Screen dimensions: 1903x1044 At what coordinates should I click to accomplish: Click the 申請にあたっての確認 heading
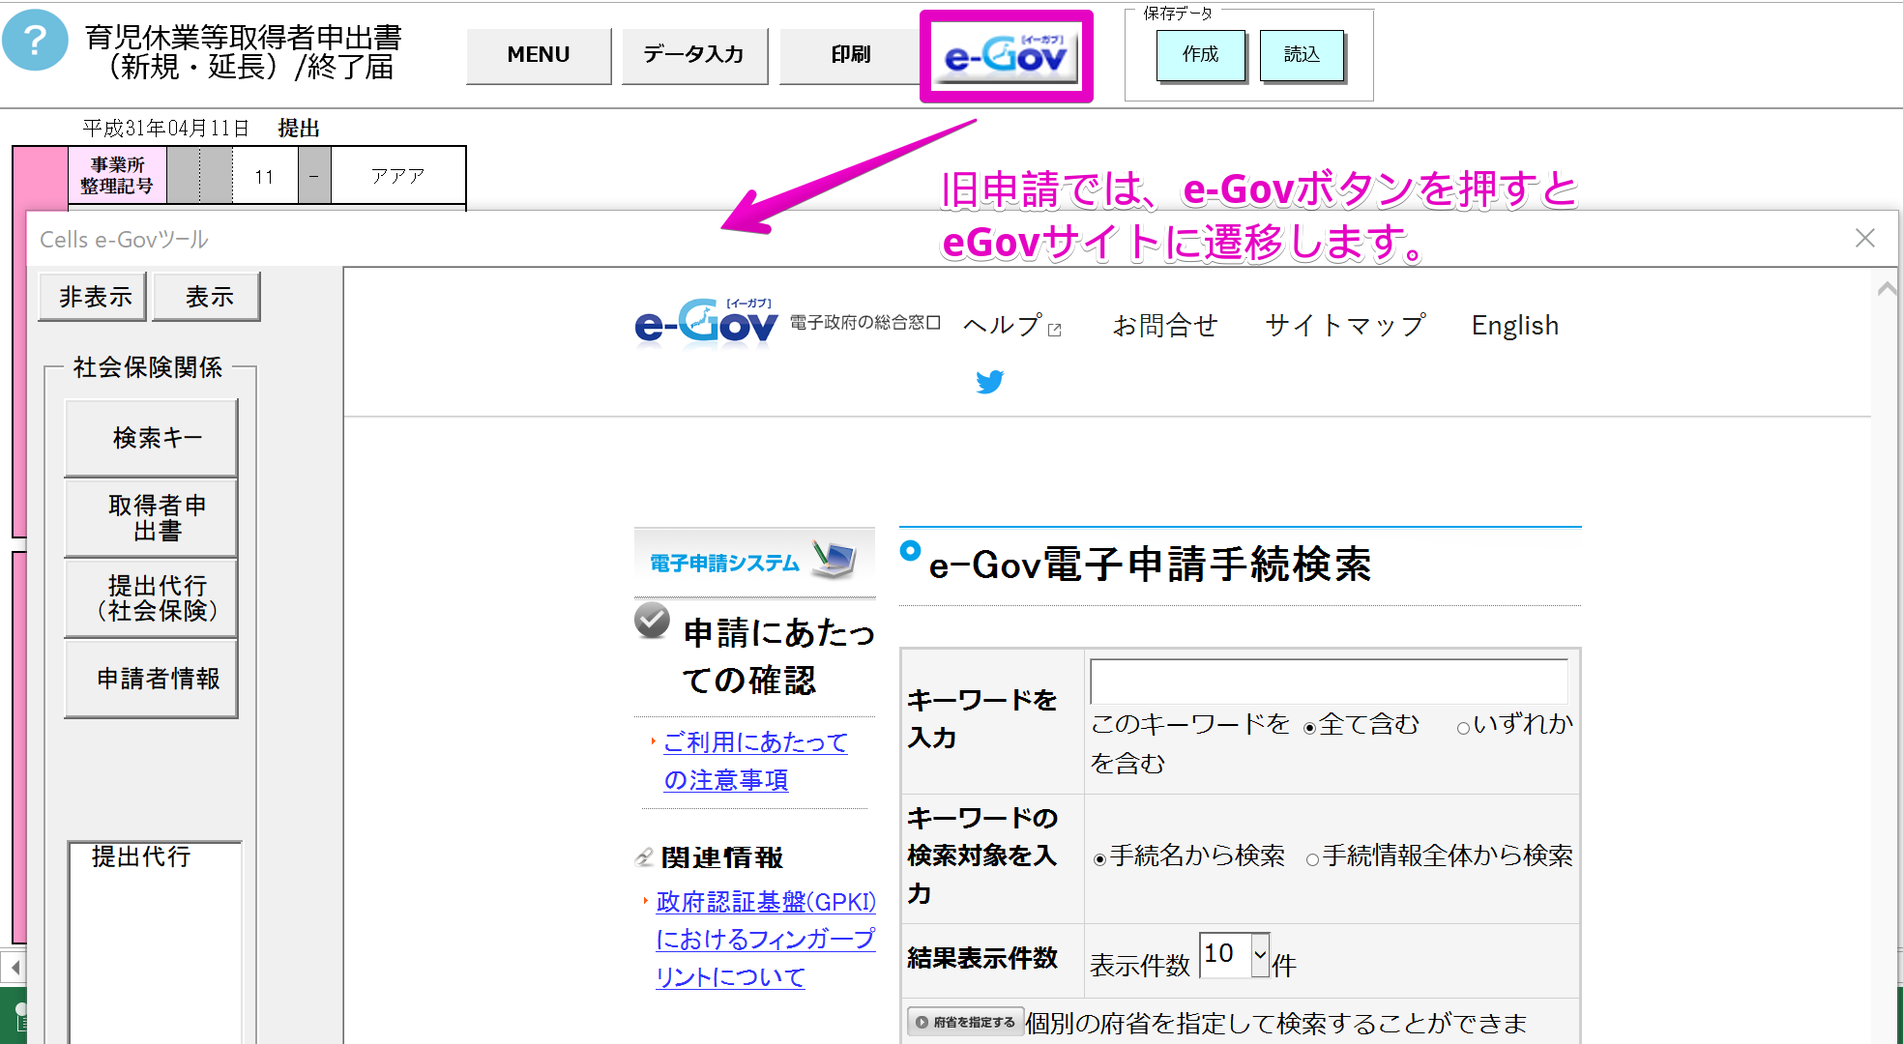[x=778, y=656]
